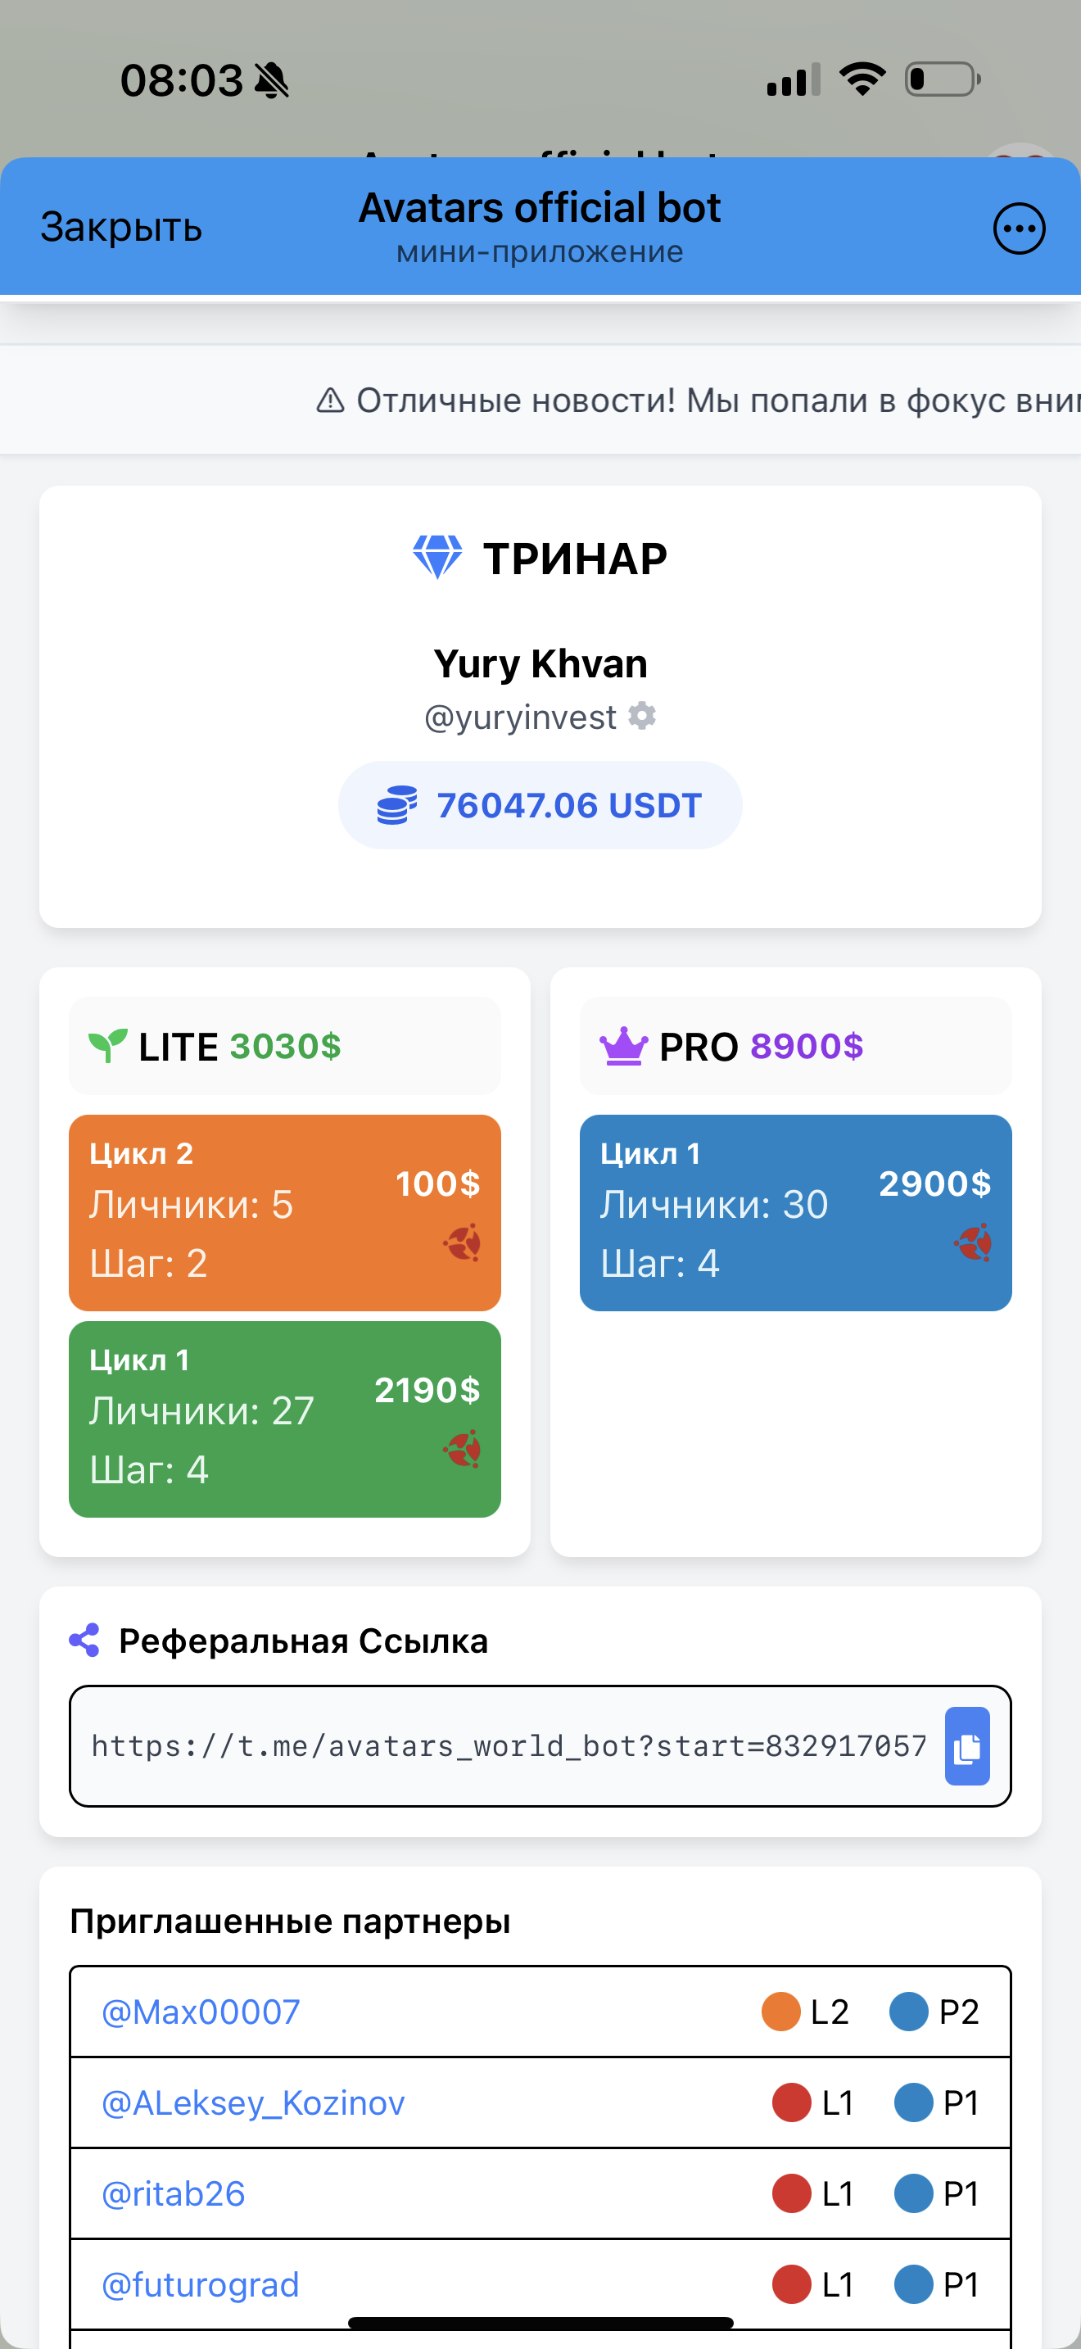Open partner @Max00007 profile link
The height and width of the screenshot is (2349, 1081).
[201, 2012]
